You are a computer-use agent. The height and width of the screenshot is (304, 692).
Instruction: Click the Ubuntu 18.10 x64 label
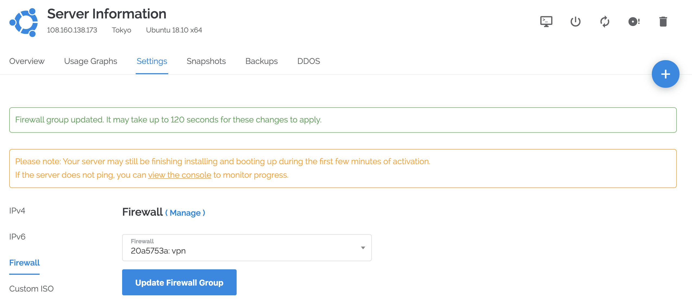[x=174, y=30]
